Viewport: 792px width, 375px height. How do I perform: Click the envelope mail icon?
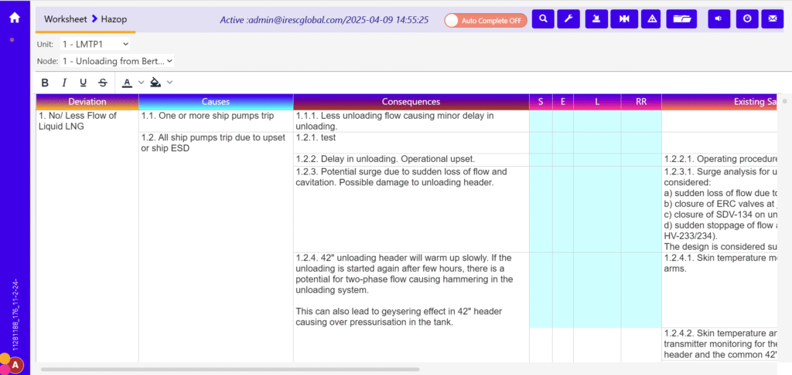pyautogui.click(x=772, y=19)
